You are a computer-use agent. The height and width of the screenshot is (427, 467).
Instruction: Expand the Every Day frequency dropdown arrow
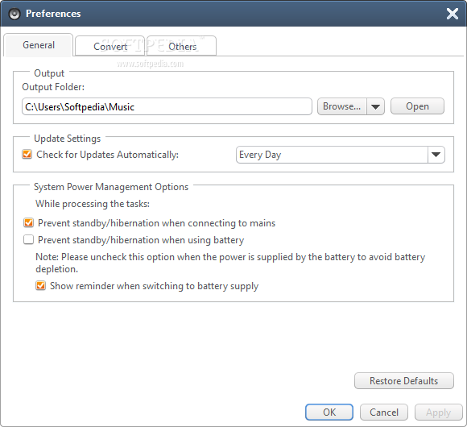pyautogui.click(x=436, y=155)
